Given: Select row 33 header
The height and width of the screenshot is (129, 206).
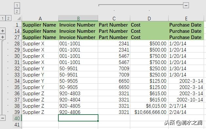Looking at the screenshot, I should [x=17, y=75].
